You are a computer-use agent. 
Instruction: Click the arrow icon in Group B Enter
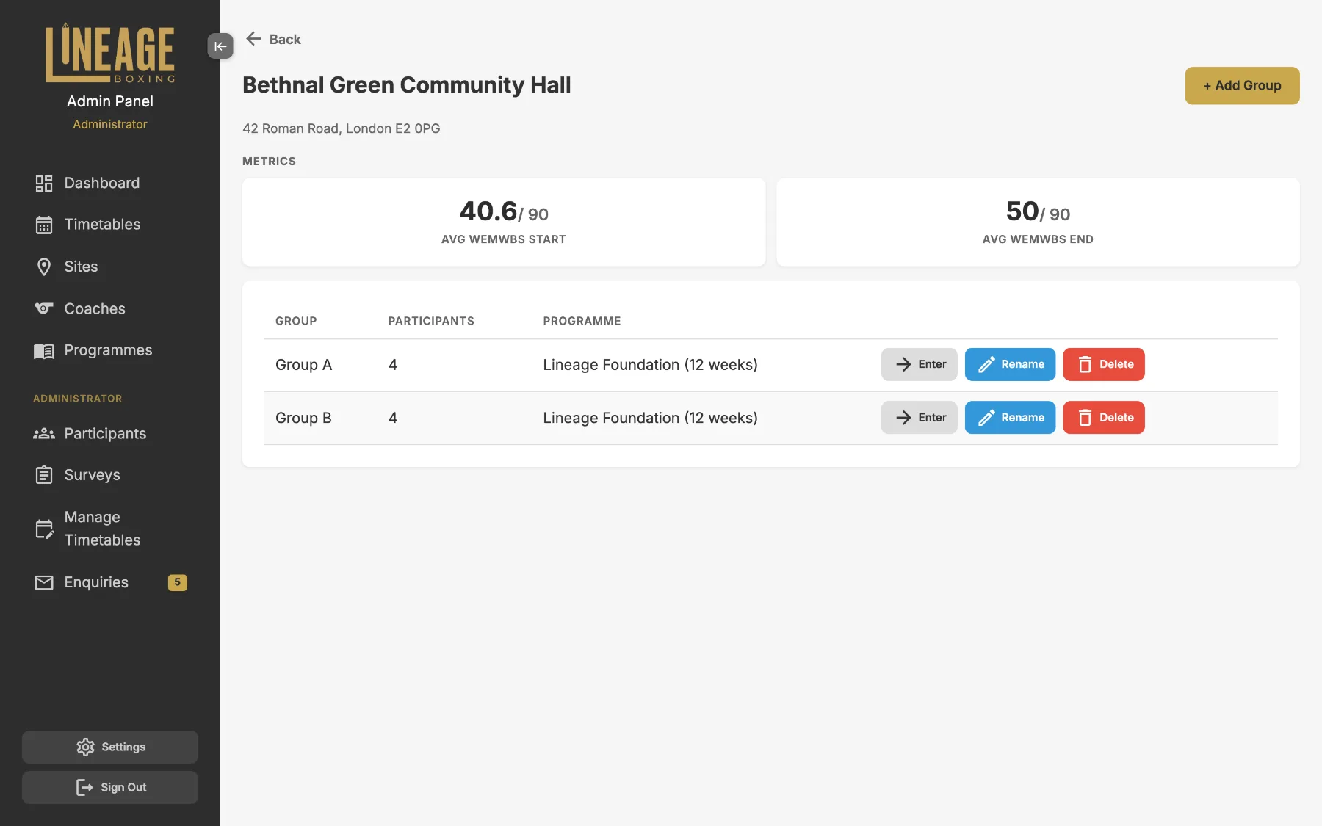(903, 418)
